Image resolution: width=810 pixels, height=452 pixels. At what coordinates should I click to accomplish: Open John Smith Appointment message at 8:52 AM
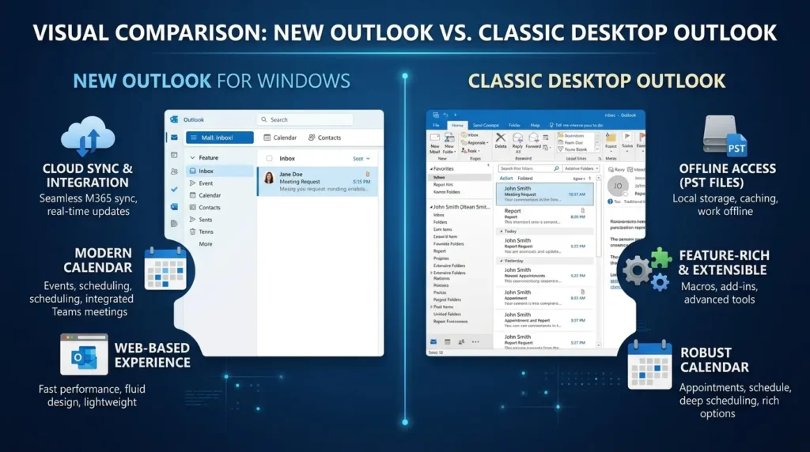(545, 298)
